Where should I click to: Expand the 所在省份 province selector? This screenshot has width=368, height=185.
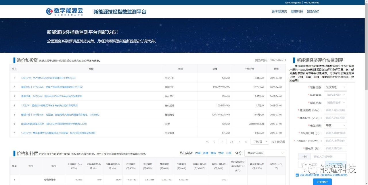(335, 95)
